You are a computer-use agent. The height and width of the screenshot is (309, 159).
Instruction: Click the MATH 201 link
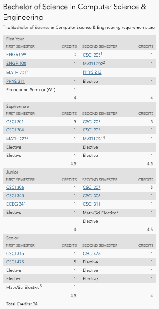tap(16, 72)
